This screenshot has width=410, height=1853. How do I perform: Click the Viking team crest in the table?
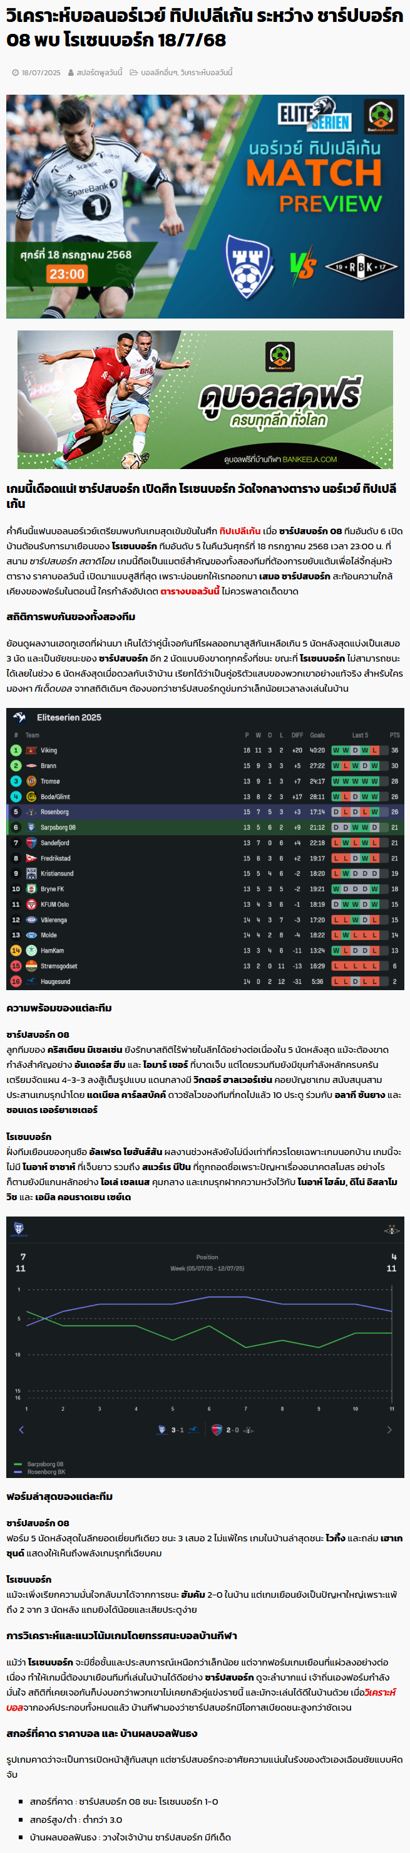[x=31, y=750]
